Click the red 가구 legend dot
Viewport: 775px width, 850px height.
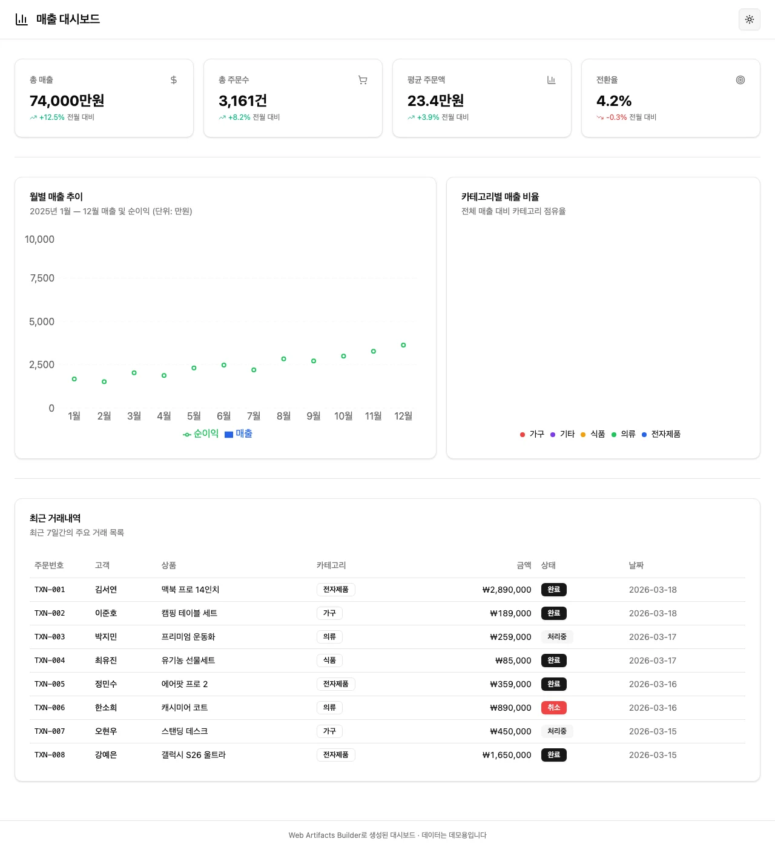(523, 435)
